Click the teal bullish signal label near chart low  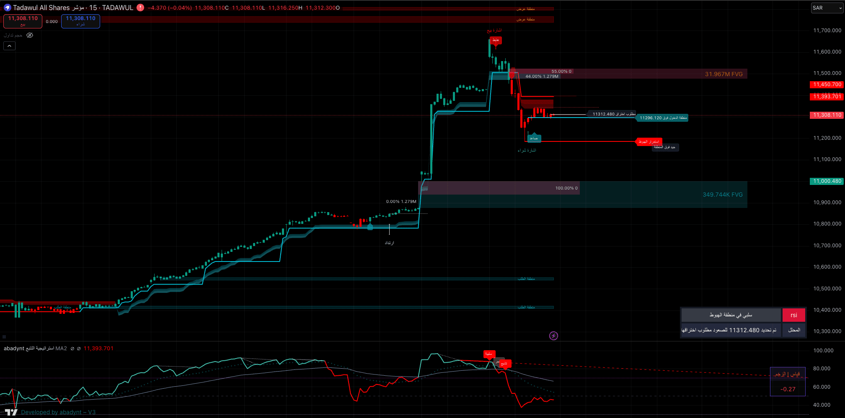(534, 138)
